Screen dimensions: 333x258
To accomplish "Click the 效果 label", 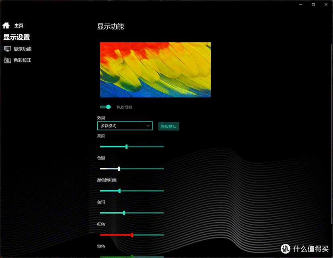I will pos(101,118).
